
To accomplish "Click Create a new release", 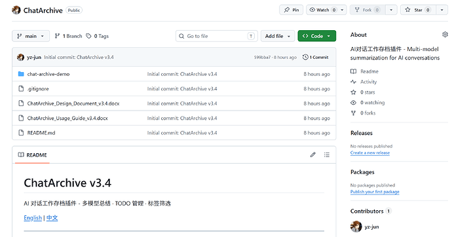I will [x=370, y=153].
